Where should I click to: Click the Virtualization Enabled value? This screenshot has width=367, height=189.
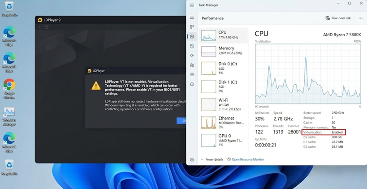[337, 133]
